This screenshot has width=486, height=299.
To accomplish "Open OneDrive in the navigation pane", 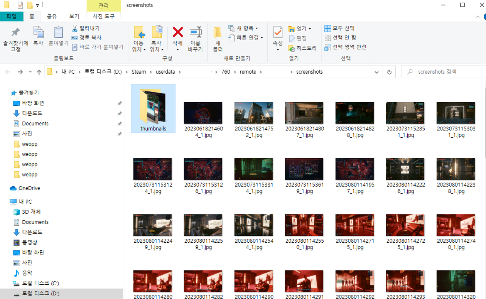I will click(25, 188).
